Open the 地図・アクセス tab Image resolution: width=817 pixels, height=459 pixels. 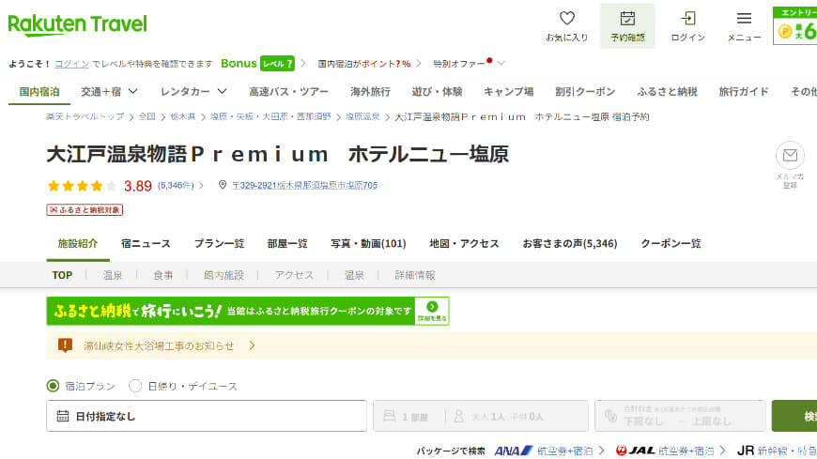click(464, 243)
